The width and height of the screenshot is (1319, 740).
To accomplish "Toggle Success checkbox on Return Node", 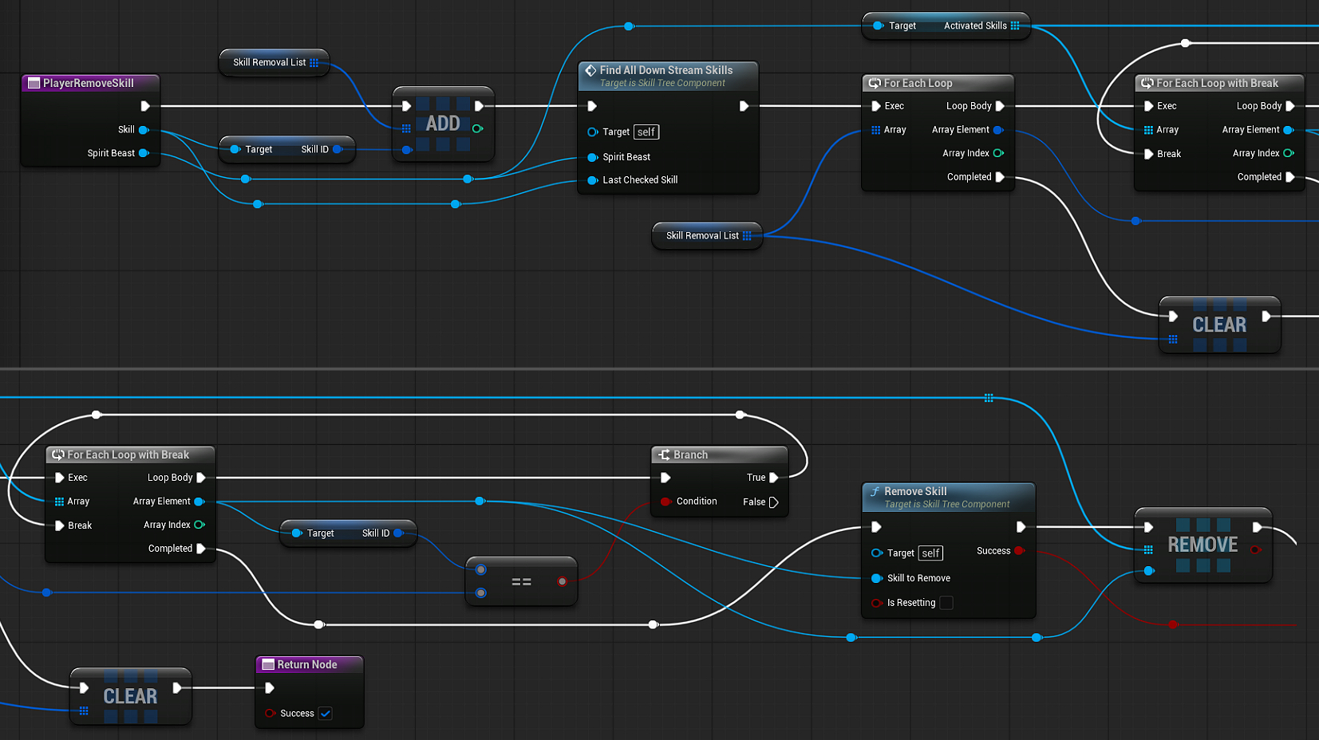I will 325,714.
